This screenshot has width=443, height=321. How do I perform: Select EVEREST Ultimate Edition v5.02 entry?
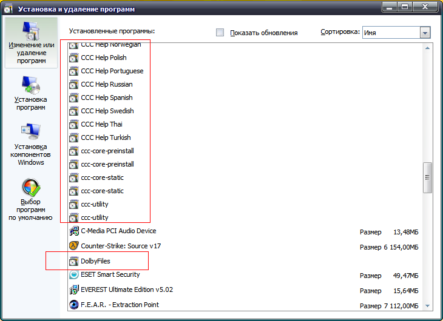[127, 290]
